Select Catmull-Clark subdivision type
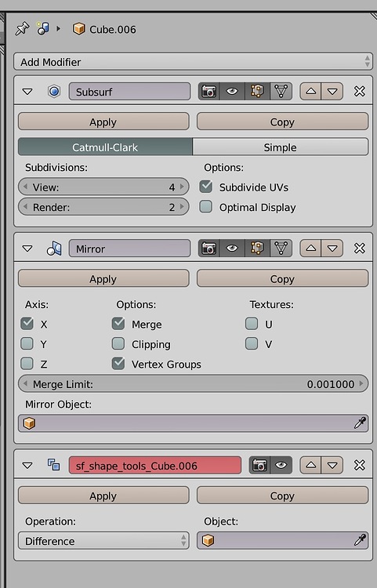This screenshot has height=588, width=377. tap(105, 147)
